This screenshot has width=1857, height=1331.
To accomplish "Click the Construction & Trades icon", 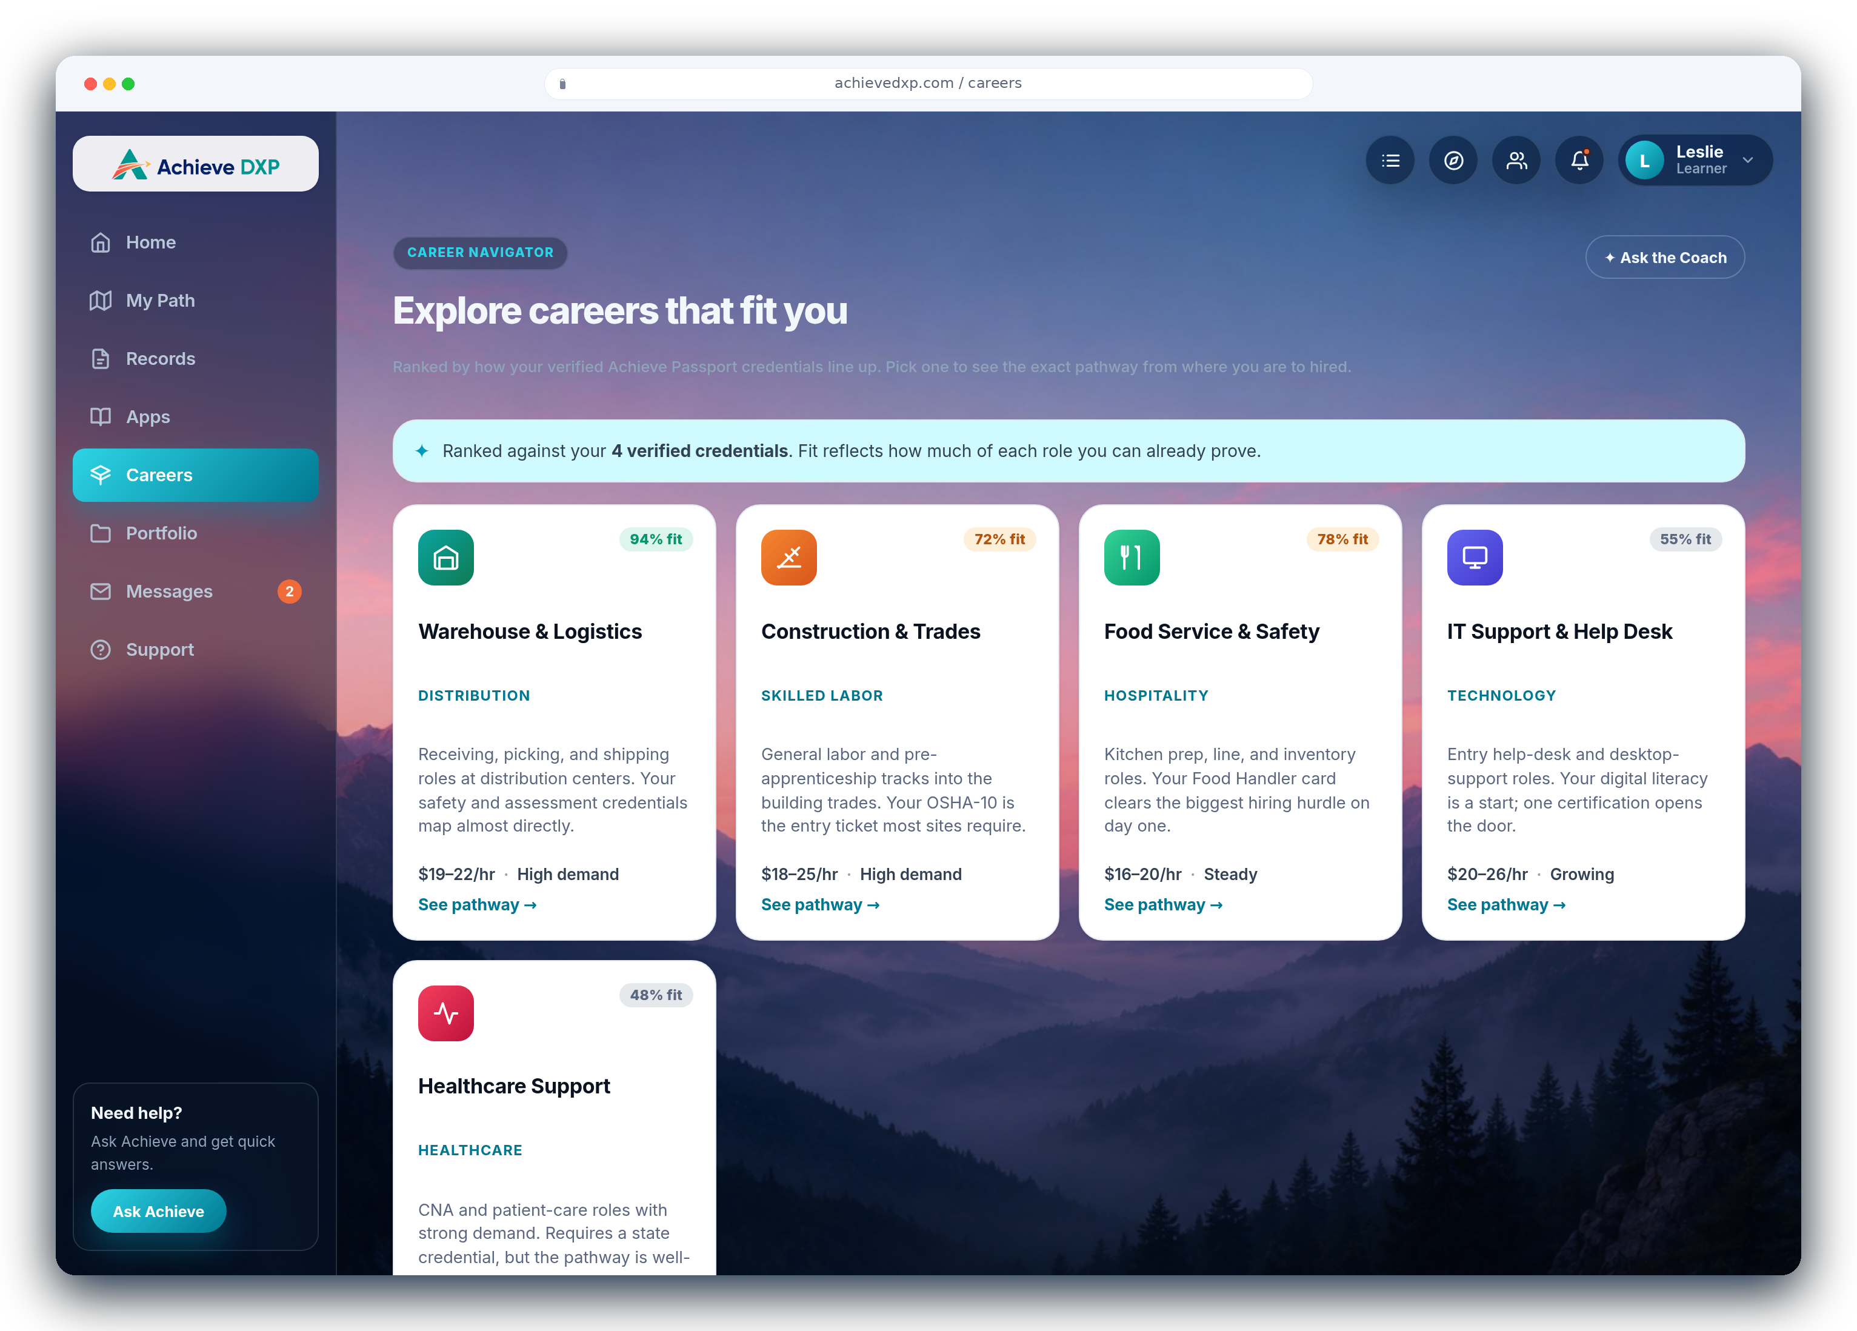I will [788, 558].
